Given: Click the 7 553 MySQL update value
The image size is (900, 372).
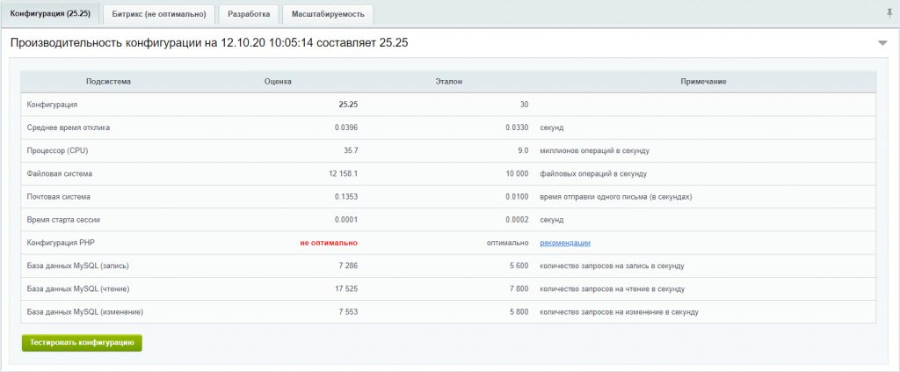Looking at the screenshot, I should [349, 312].
